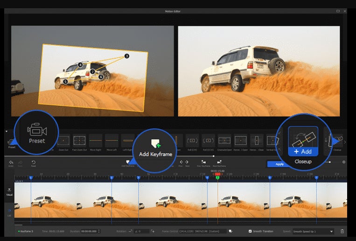Click the Undo arrow icon

tap(11, 162)
